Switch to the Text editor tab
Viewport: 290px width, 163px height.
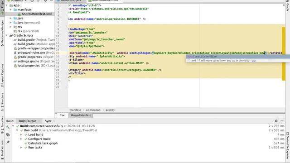coord(63,115)
